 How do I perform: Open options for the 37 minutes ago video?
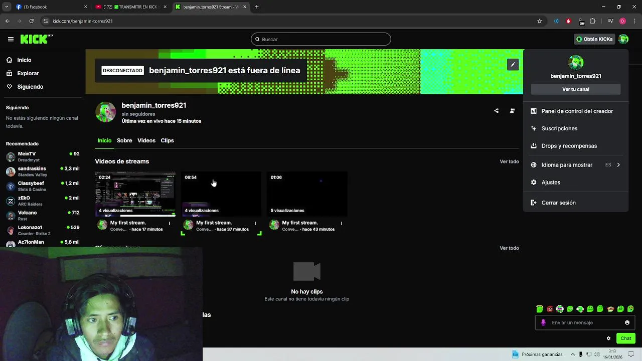255,223
